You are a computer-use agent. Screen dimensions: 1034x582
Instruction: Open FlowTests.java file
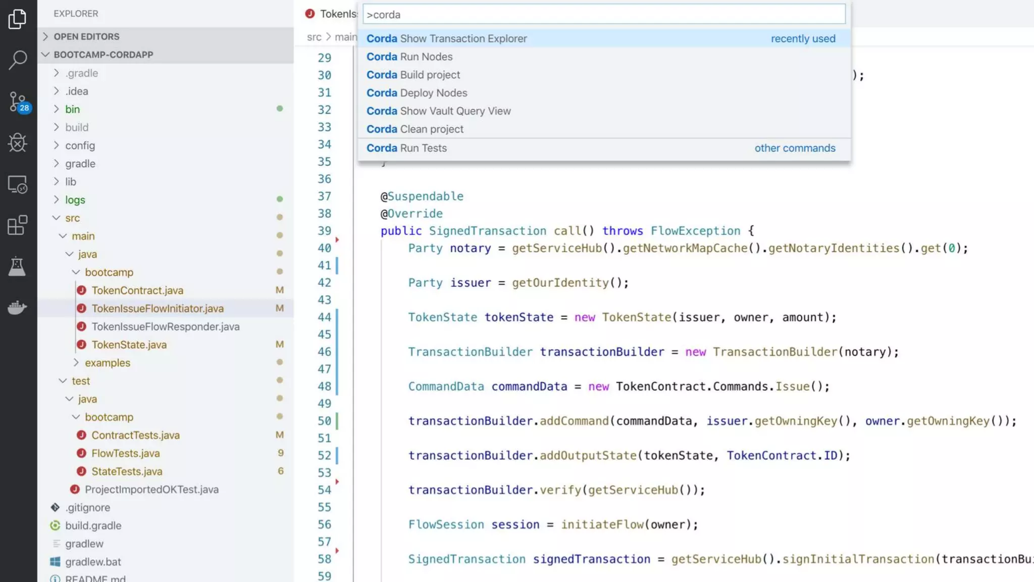(125, 453)
